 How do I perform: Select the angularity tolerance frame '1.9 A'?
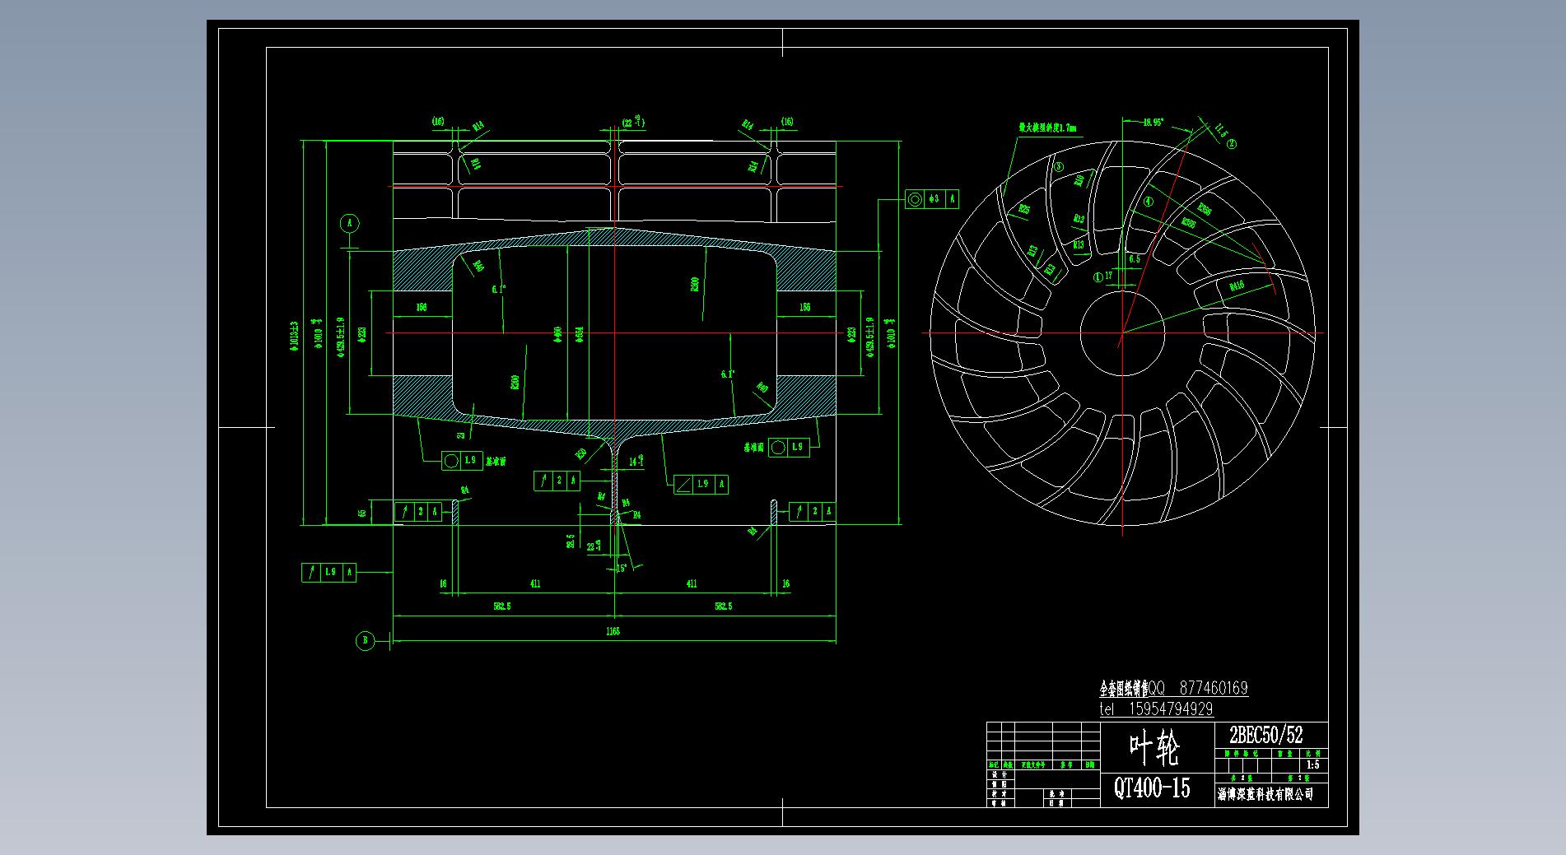[x=701, y=484]
